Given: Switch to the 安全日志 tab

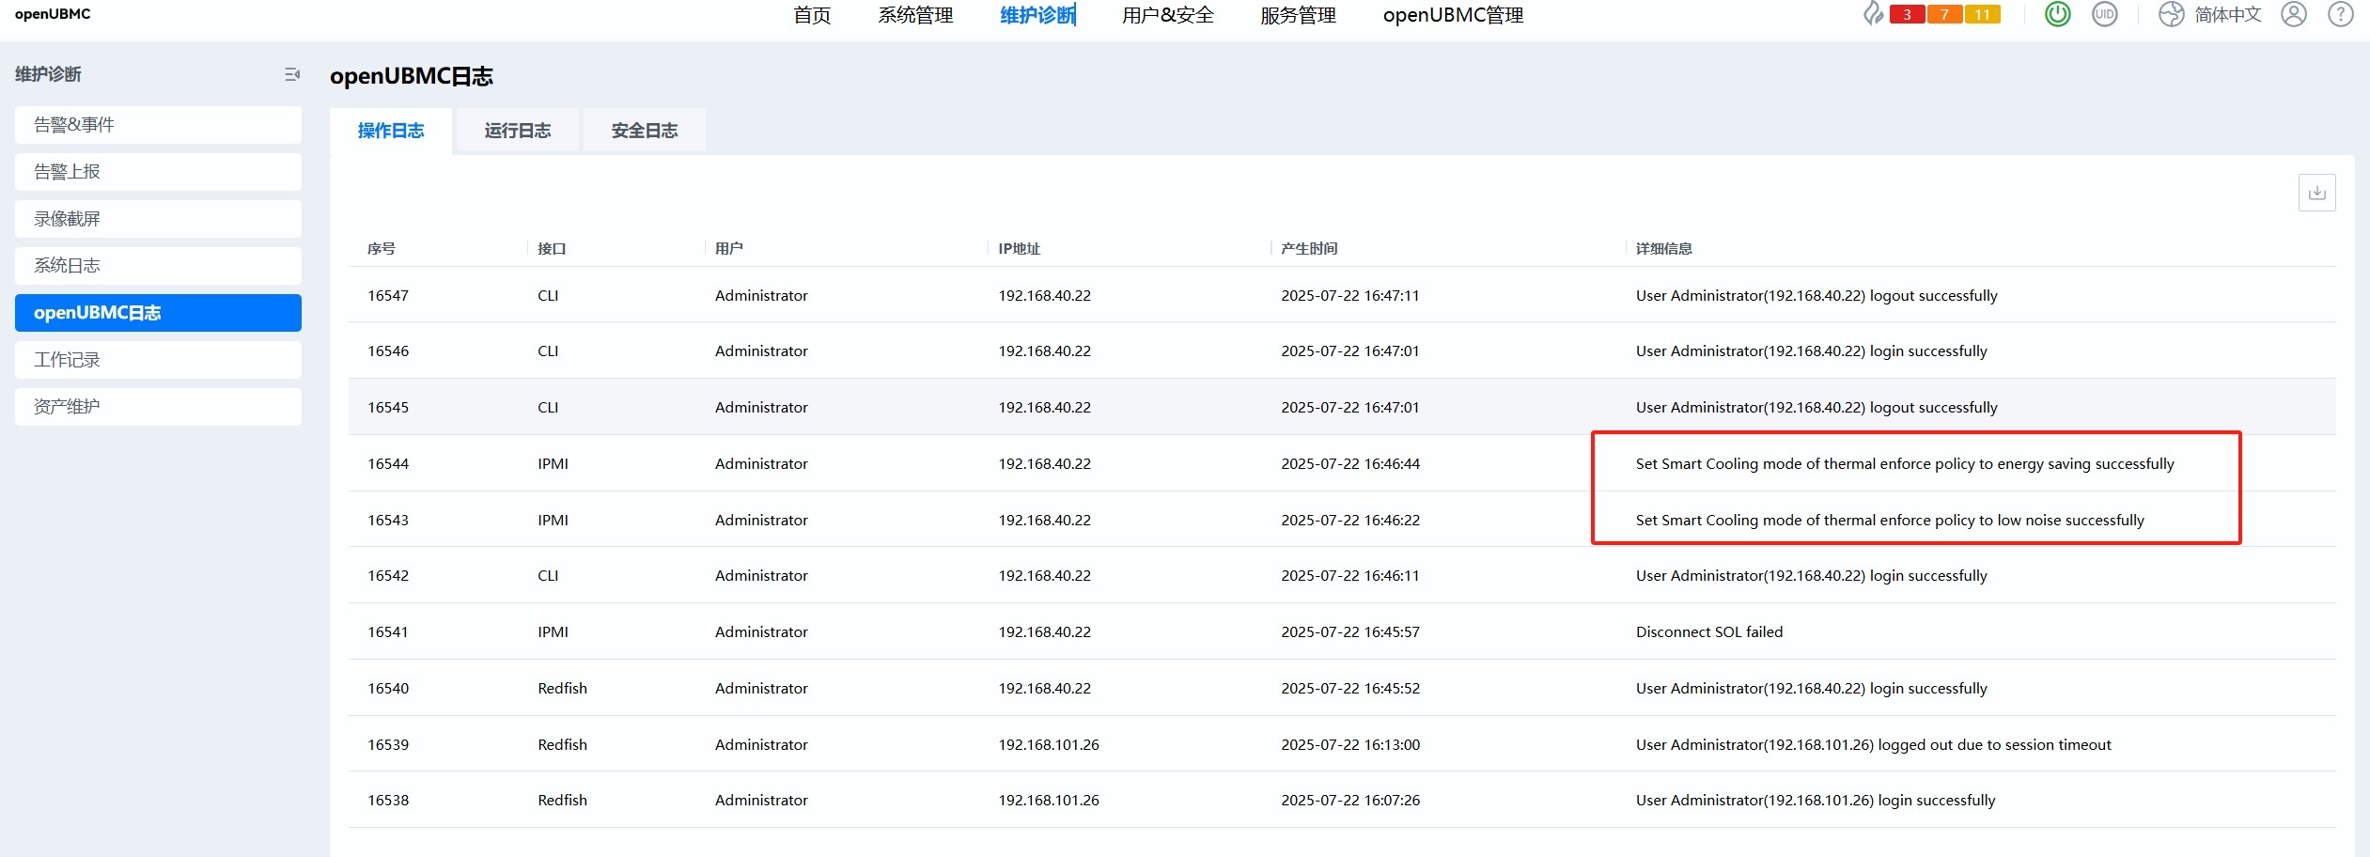Looking at the screenshot, I should point(644,131).
